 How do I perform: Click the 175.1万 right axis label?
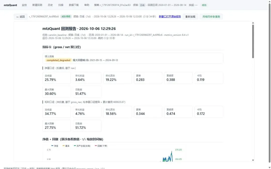point(178,150)
